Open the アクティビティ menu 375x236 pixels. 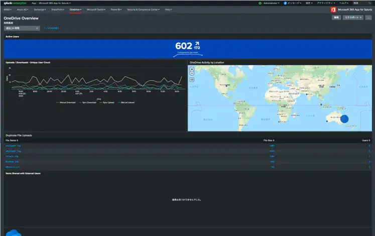tap(326, 3)
